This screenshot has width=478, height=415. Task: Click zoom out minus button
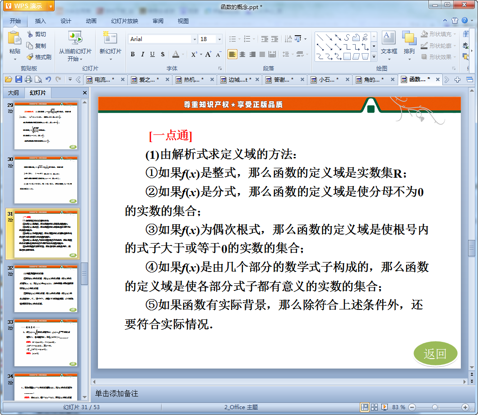click(x=412, y=407)
